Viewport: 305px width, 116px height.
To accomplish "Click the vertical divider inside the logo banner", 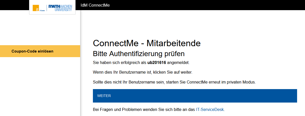I will pyautogui.click(x=47, y=8).
